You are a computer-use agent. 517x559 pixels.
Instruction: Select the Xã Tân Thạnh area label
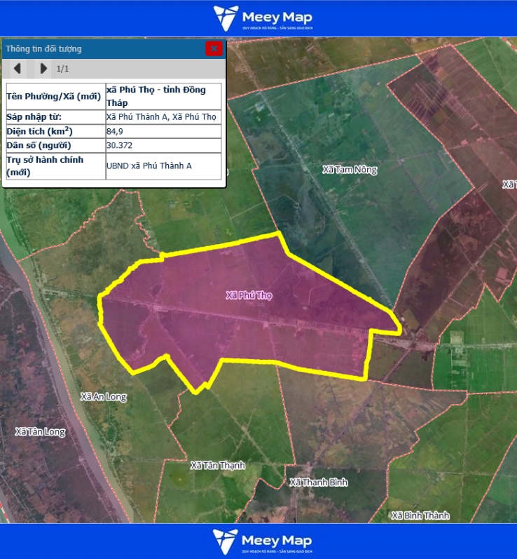(x=218, y=465)
